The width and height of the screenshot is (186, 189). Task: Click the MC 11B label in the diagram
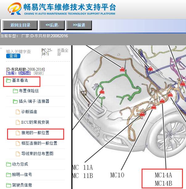tap(83, 176)
